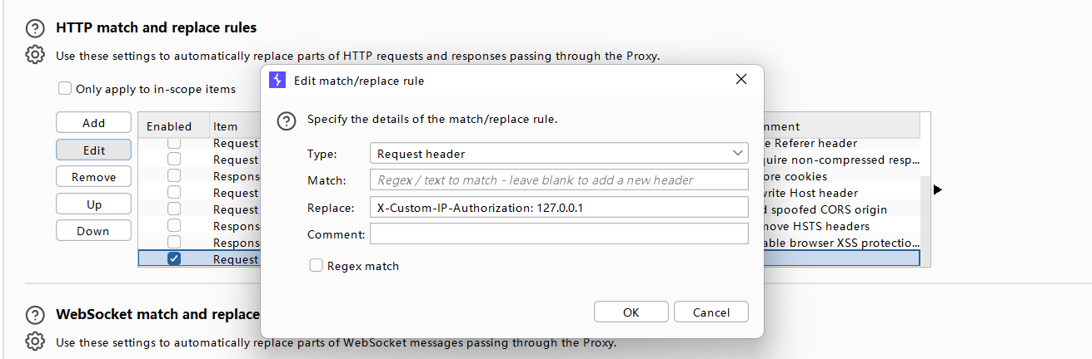Click Add to create a new rule
1092x359 pixels.
[94, 123]
